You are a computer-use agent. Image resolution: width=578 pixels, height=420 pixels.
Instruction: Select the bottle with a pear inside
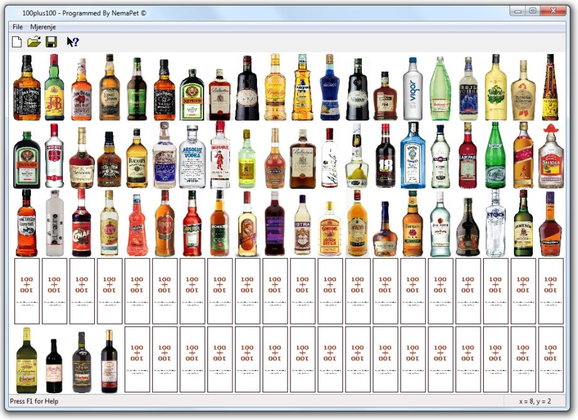(357, 156)
